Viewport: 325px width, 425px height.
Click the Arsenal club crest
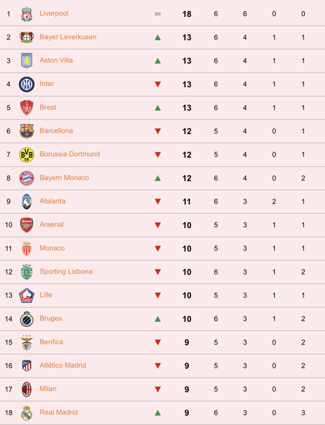point(27,225)
